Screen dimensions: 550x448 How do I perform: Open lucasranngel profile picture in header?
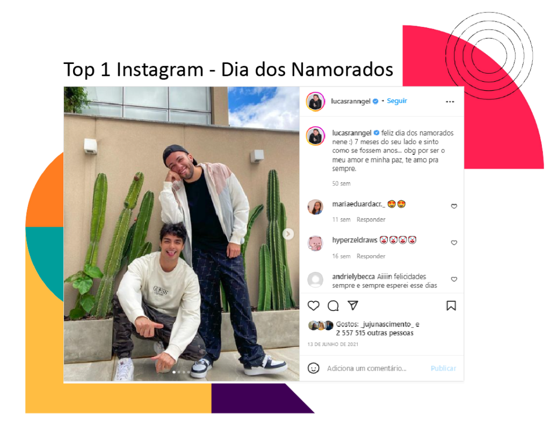tap(315, 102)
